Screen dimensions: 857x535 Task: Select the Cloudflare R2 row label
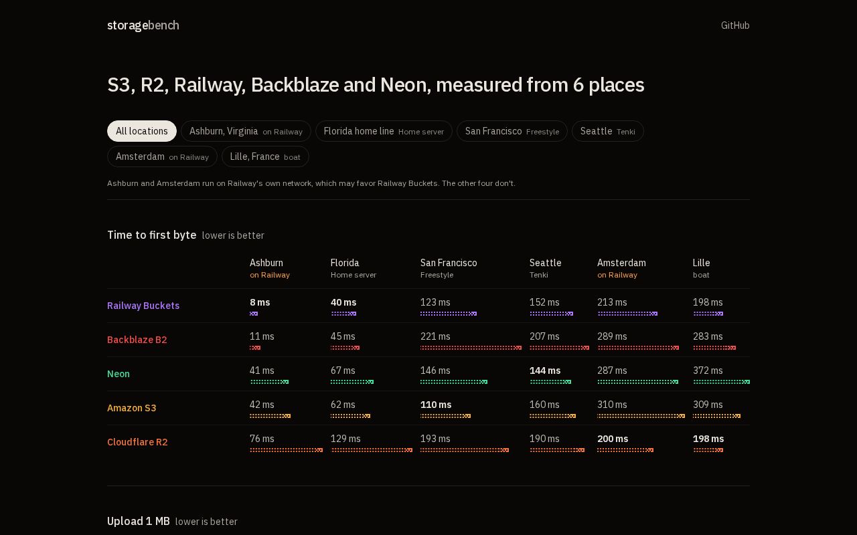[137, 442]
